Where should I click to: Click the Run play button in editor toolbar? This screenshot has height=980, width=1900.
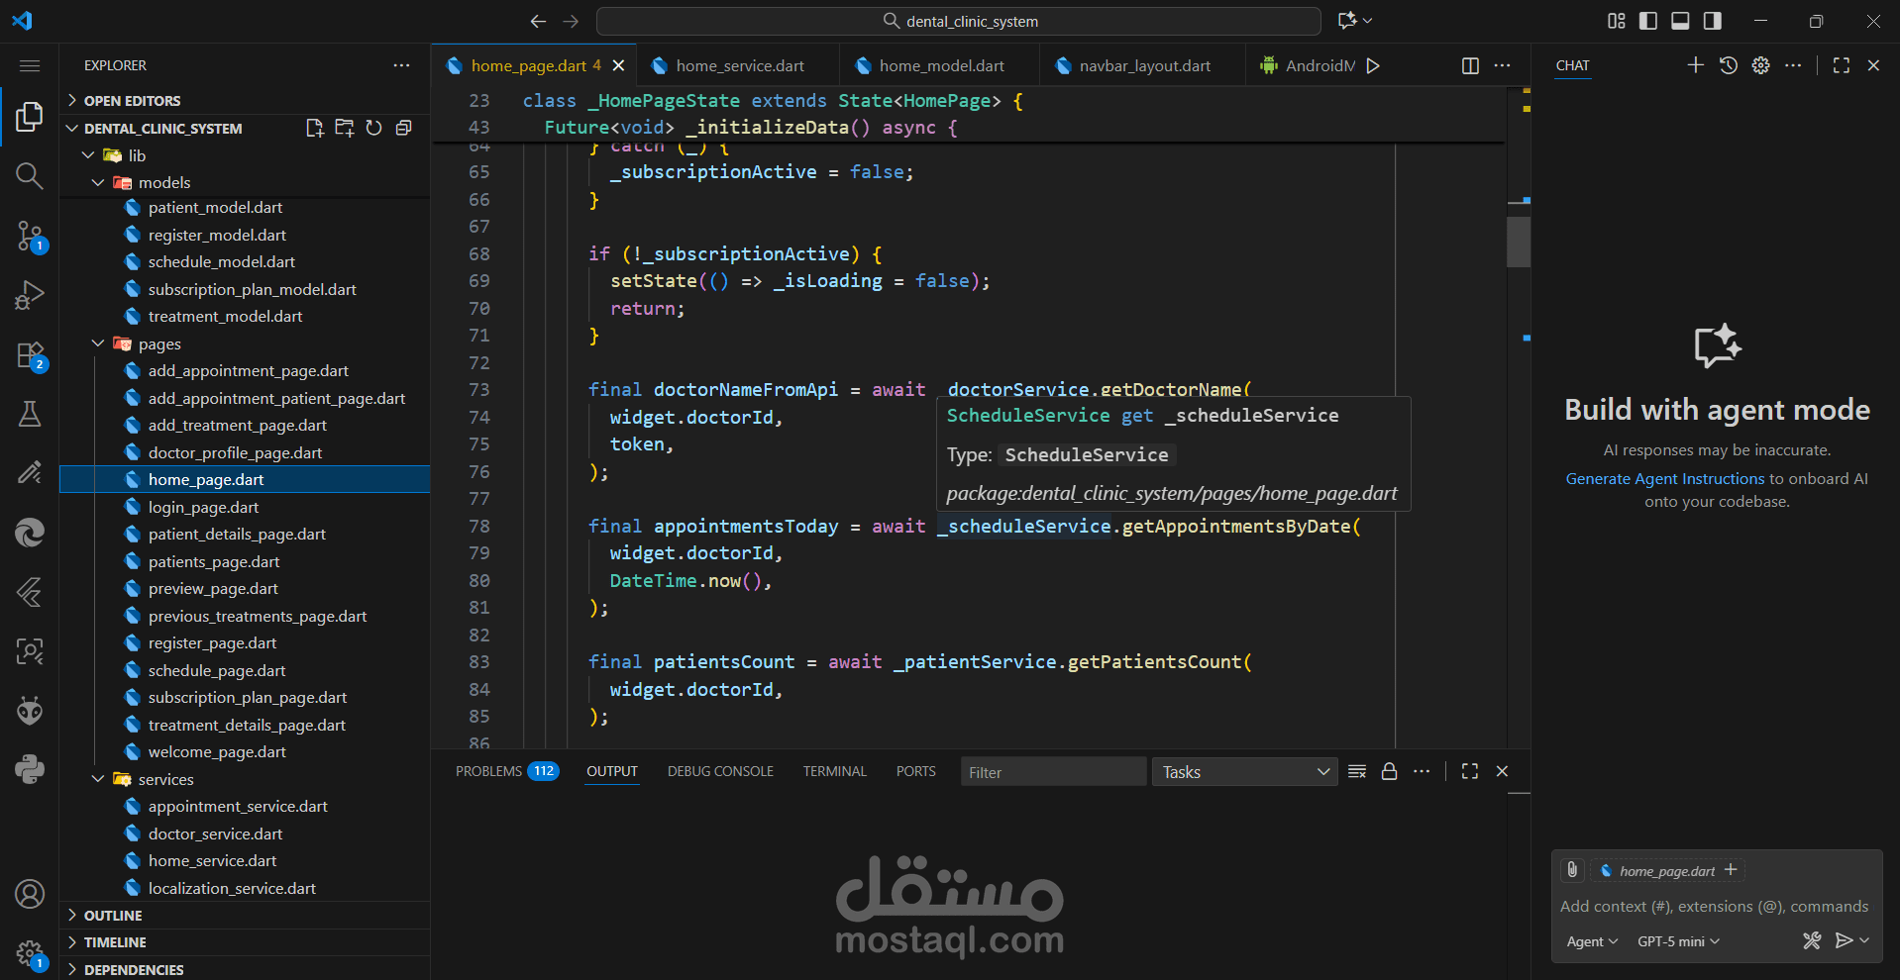1373,65
